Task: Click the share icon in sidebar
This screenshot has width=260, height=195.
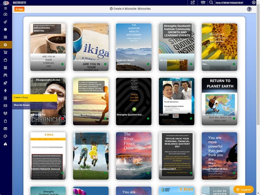Action: tap(6, 37)
